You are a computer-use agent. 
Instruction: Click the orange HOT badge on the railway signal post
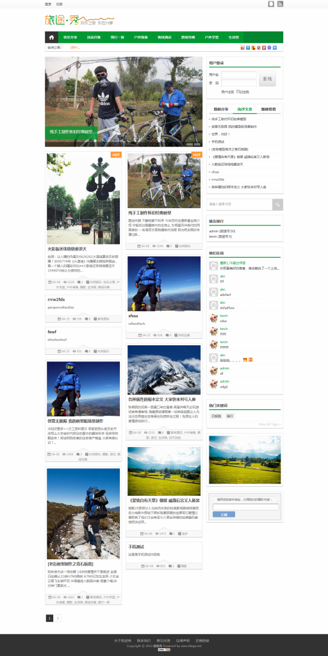coord(117,155)
